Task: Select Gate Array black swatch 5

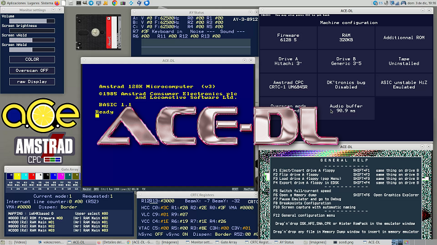Action: pyautogui.click(x=47, y=176)
